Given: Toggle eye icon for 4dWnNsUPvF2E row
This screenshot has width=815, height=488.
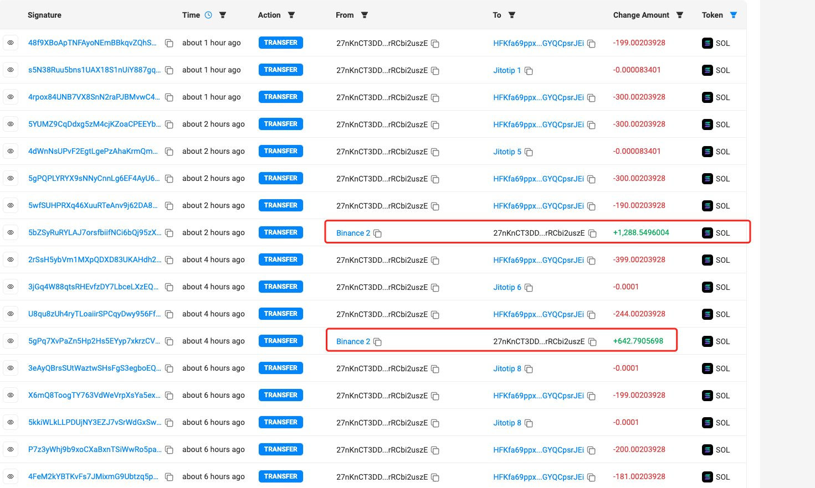Looking at the screenshot, I should [11, 151].
